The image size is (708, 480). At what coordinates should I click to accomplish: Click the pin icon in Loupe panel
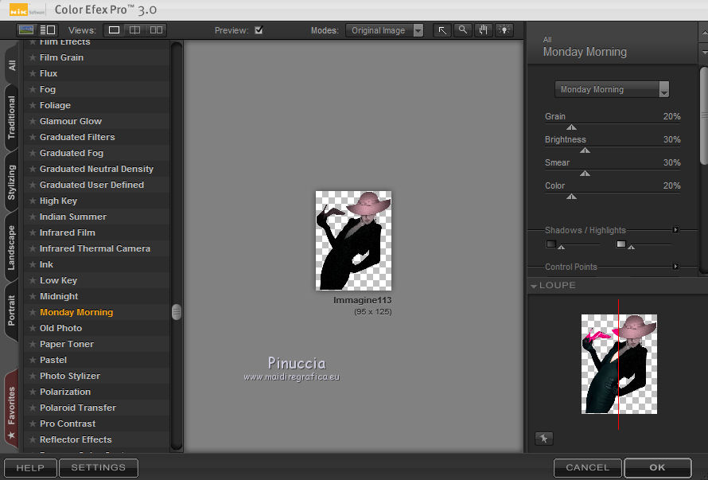[544, 438]
